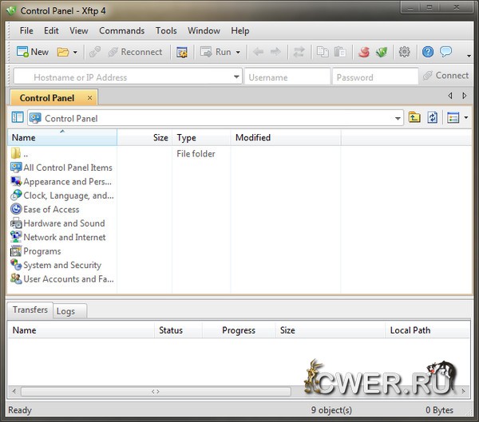Switch to the Logs tab
479x422 pixels.
click(x=65, y=311)
